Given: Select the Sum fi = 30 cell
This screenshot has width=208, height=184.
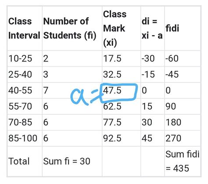Looking at the screenshot, I should tap(72, 161).
